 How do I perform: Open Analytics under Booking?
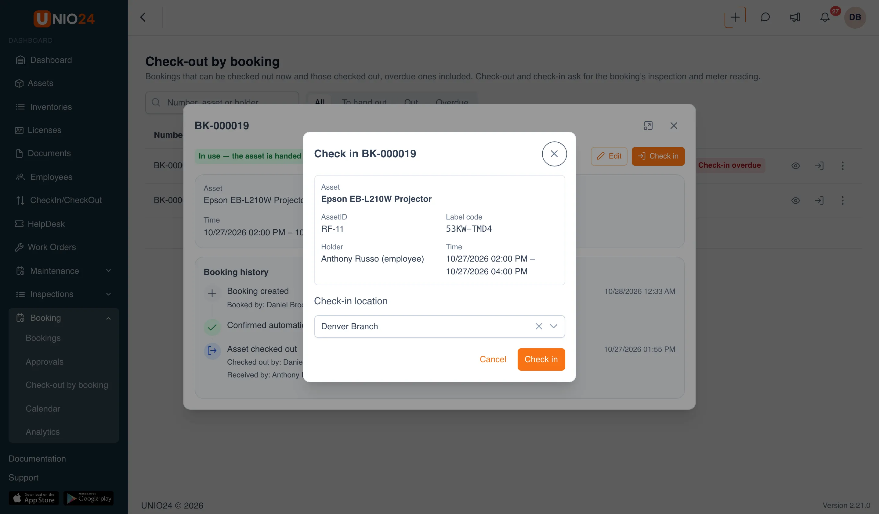click(42, 432)
